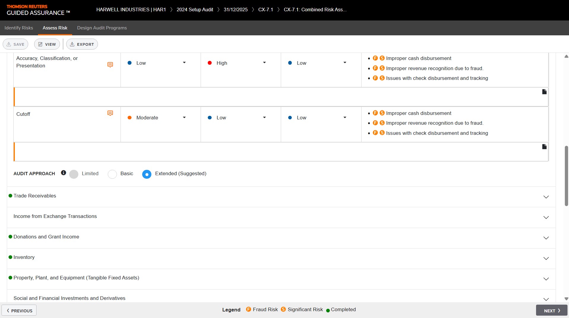Click the Export button
The width and height of the screenshot is (569, 318).
coord(82,44)
